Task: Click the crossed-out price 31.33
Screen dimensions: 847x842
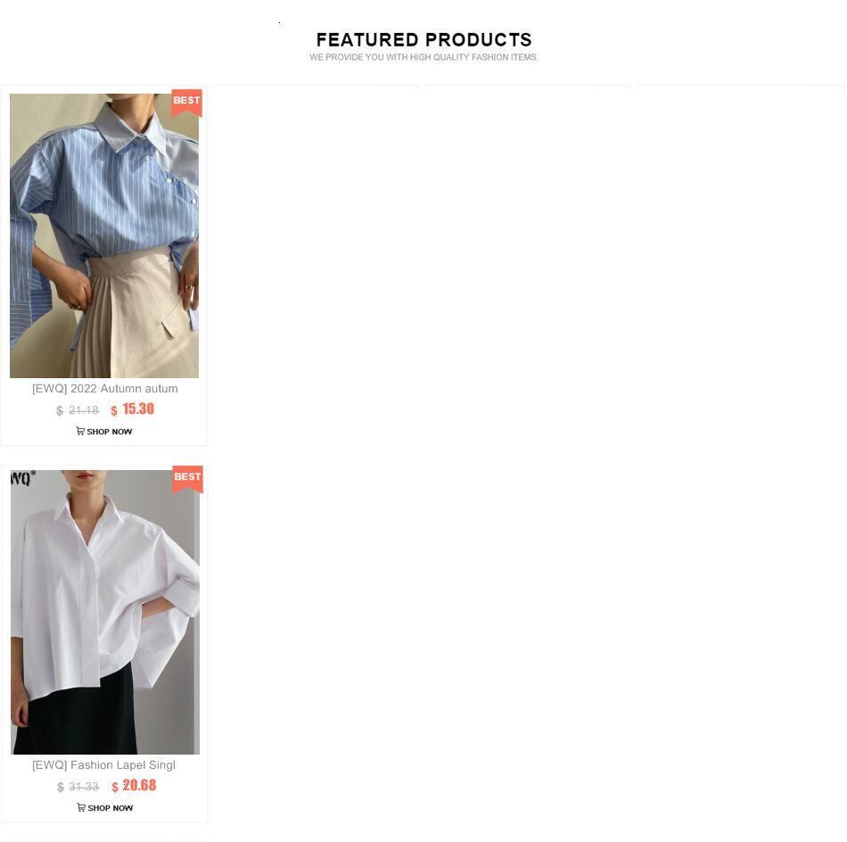Action: pos(84,787)
